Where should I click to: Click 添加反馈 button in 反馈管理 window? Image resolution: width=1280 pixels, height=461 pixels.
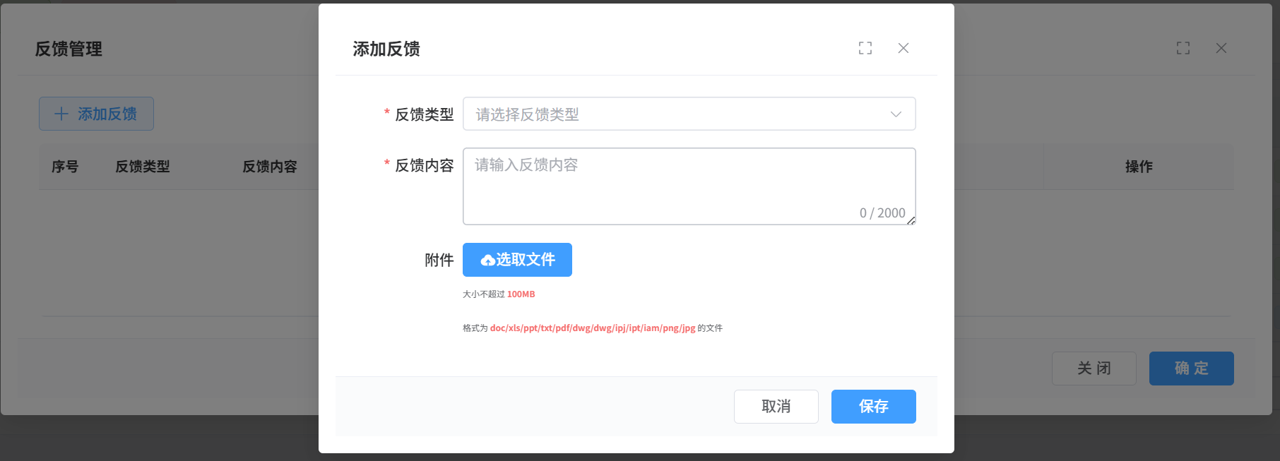click(96, 114)
